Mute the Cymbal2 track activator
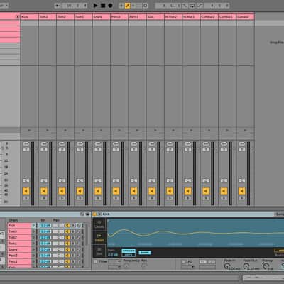Screen dimensions: 284x284 (206, 191)
